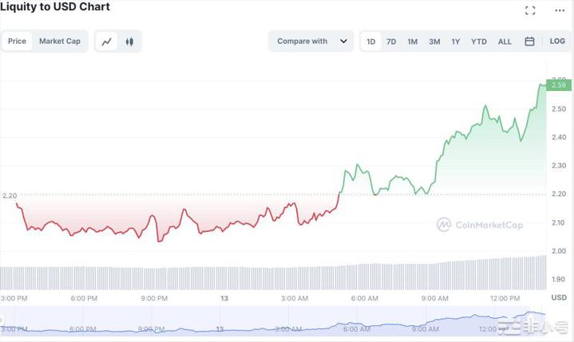This screenshot has height=342, width=574.
Task: Choose the 1Y time range
Action: coord(455,41)
